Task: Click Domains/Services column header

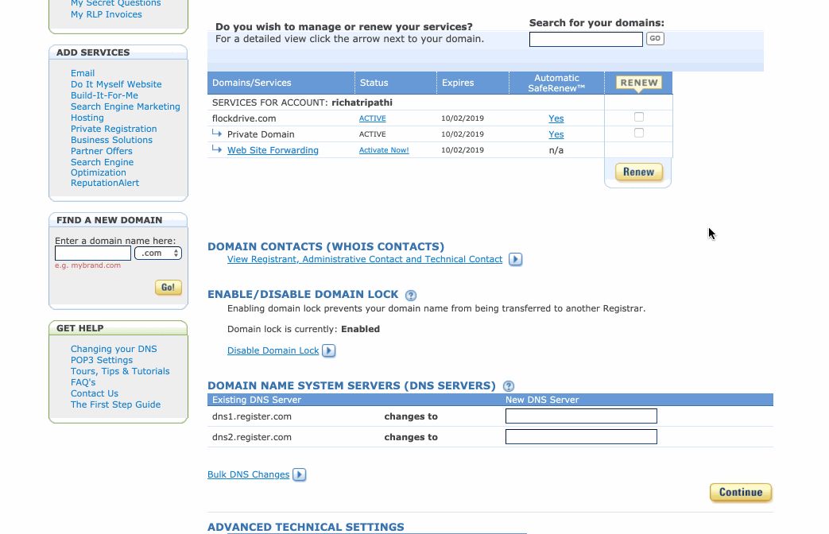Action: pyautogui.click(x=252, y=83)
